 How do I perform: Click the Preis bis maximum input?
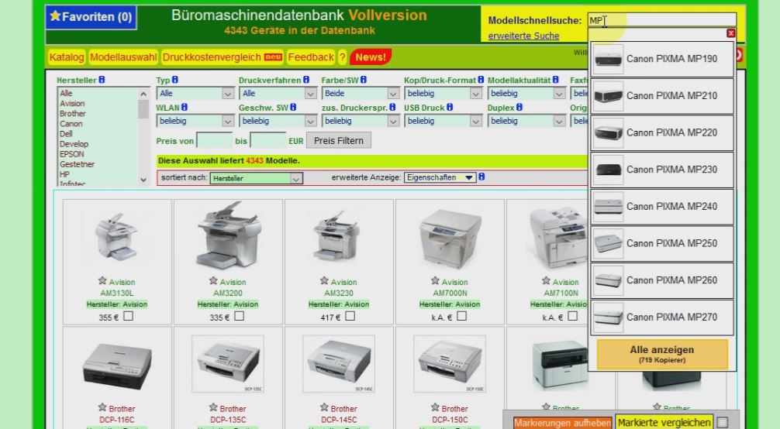click(x=268, y=141)
